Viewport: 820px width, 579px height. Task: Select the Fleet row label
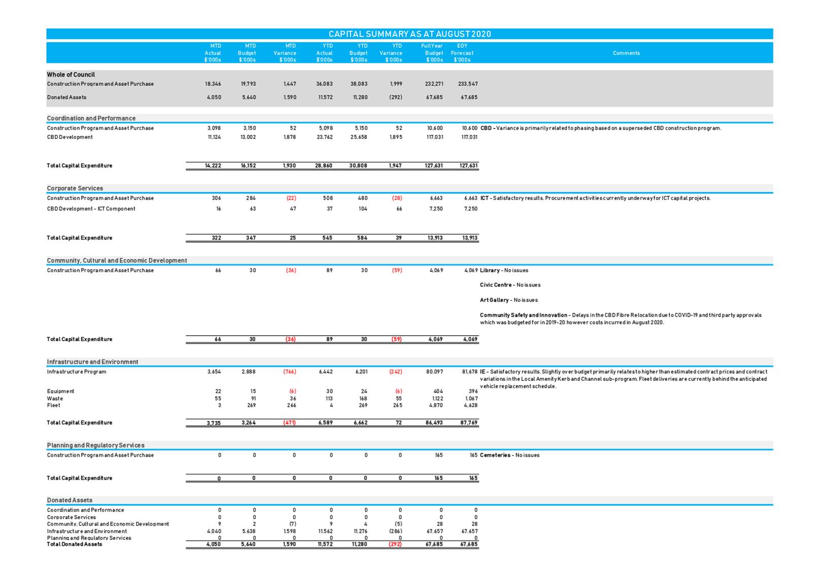pos(53,405)
